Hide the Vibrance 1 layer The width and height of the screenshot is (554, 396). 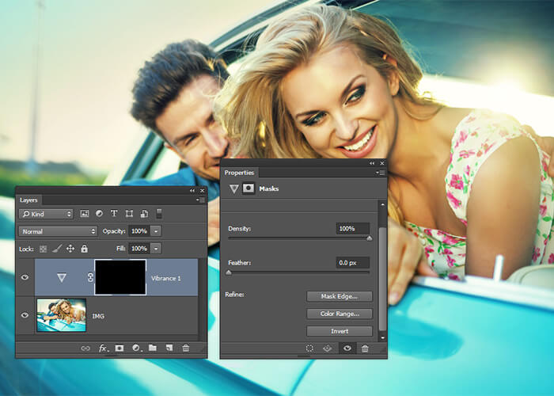(x=25, y=278)
